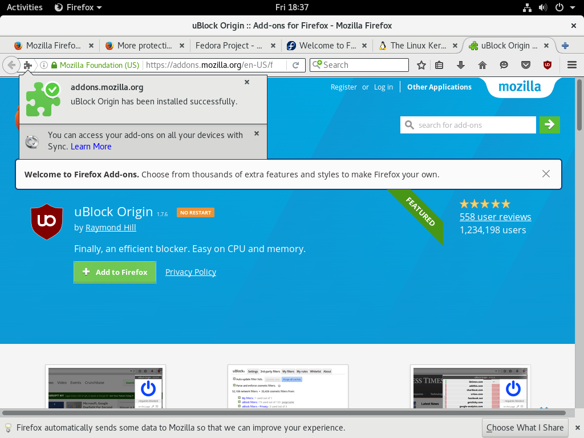
Task: Click the 1,234,198 users text
Action: pos(493,230)
